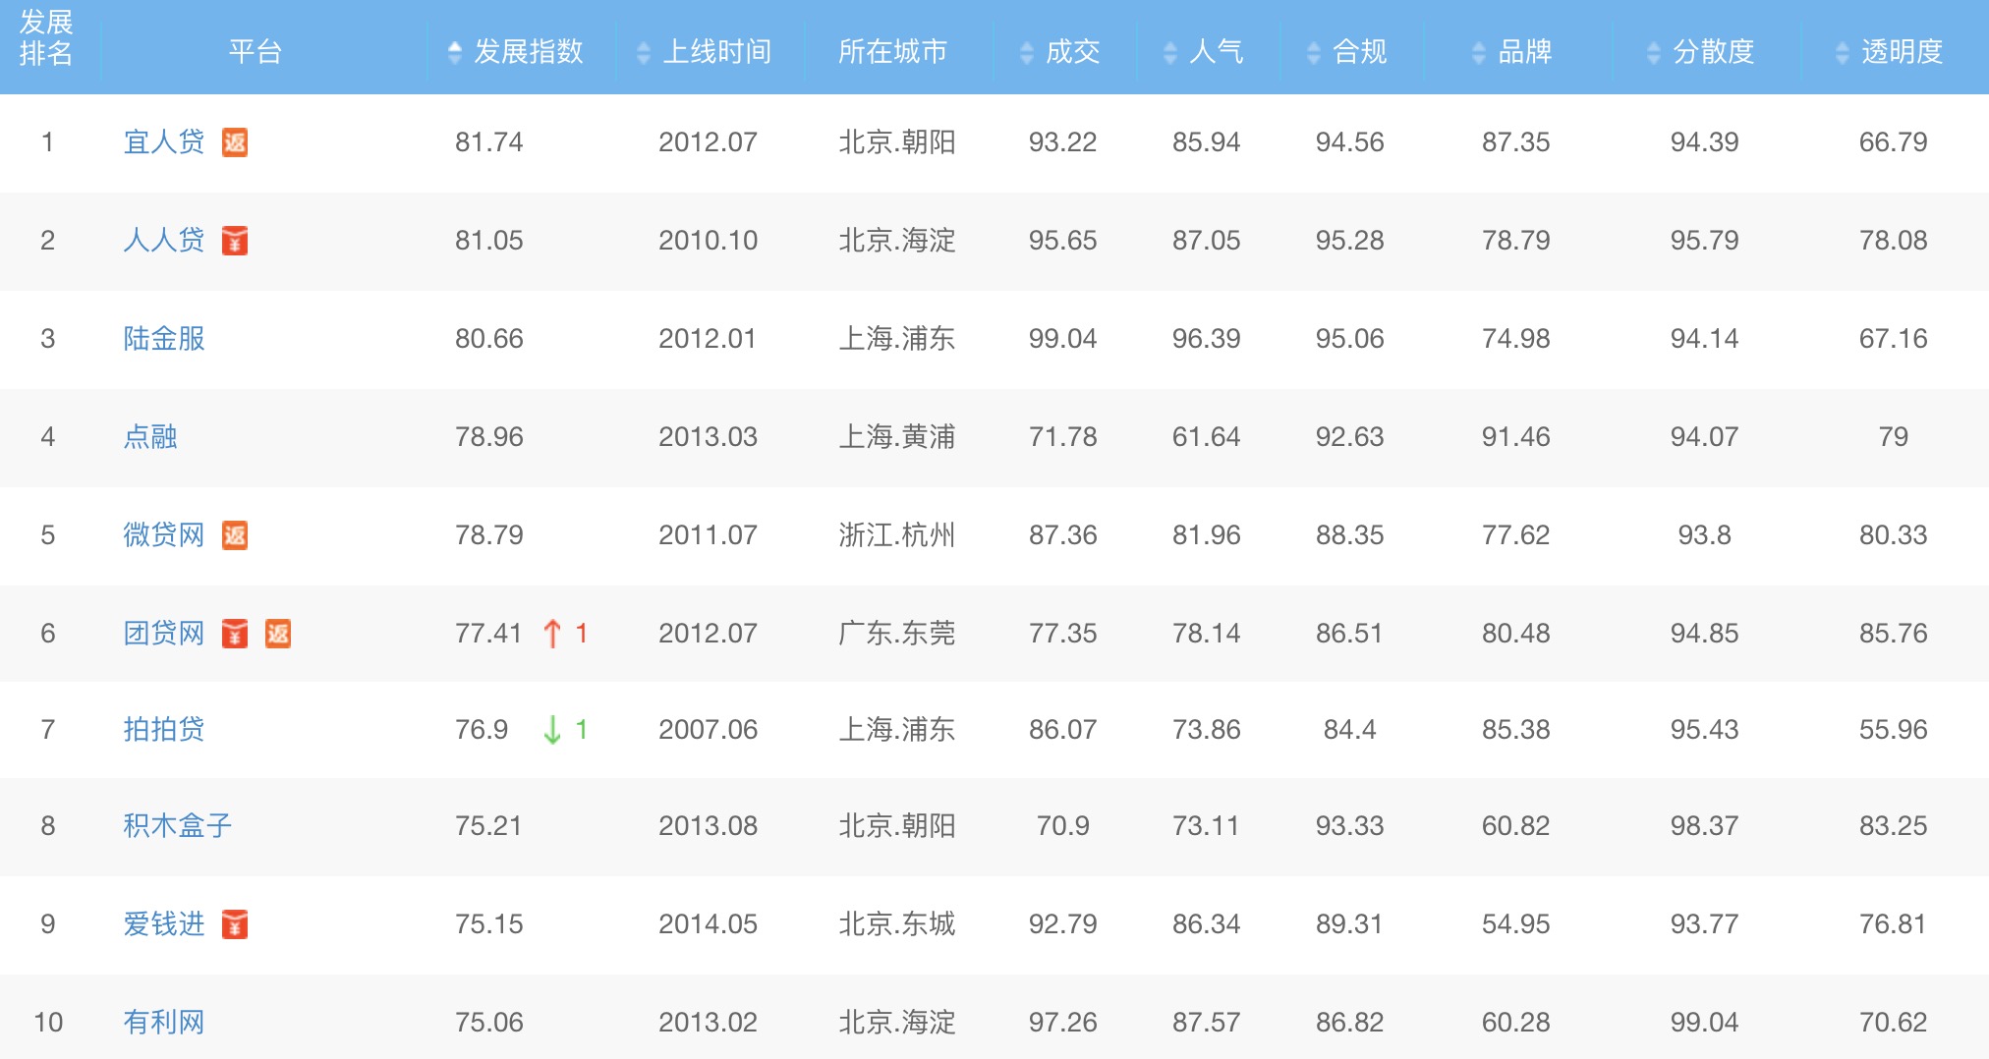Click the 返 rebate icon beside 微贷网
The height and width of the screenshot is (1059, 1989).
pos(235,535)
